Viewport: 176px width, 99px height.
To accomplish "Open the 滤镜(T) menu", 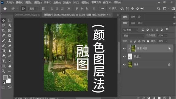I will coord(67,2).
